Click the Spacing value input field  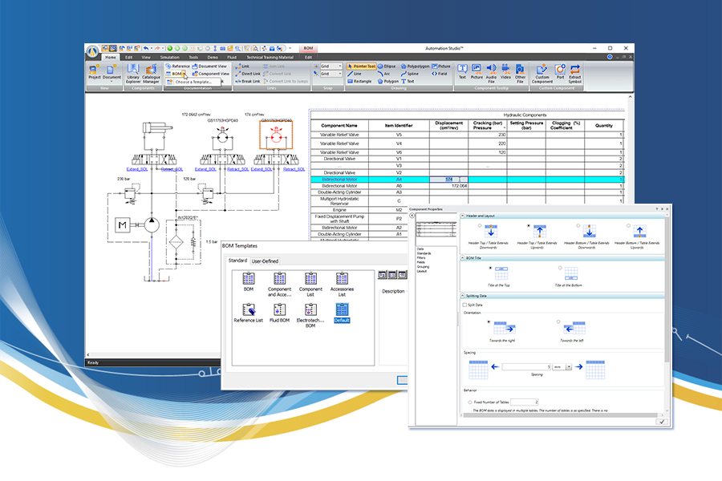(x=527, y=367)
